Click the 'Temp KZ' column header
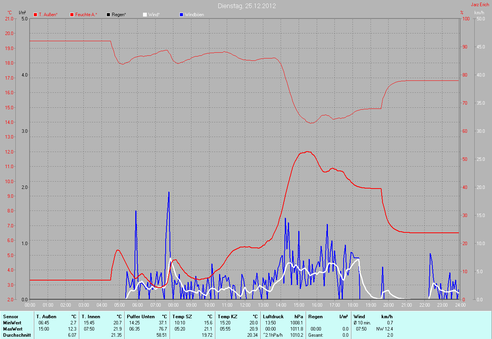Viewport: 492px width, 339px height. [228, 317]
